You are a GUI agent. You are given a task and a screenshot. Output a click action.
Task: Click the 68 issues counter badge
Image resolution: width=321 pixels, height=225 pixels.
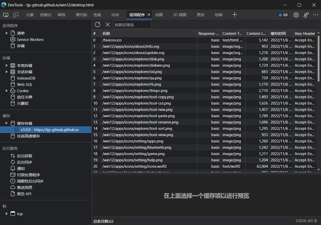tap(283, 15)
